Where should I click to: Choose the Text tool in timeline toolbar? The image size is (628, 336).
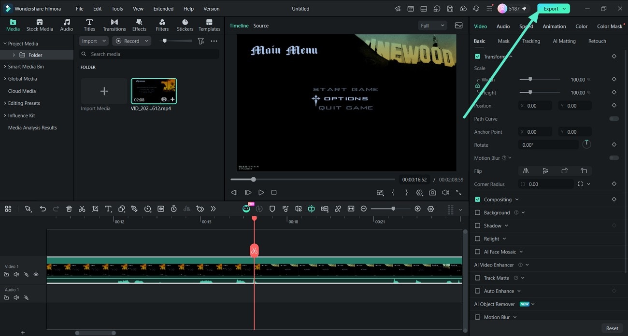pyautogui.click(x=108, y=209)
